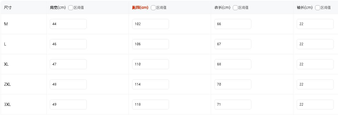338x118 pixels.
Task: Focus the XL size 肩宽 field showing 47
Action: [68, 64]
